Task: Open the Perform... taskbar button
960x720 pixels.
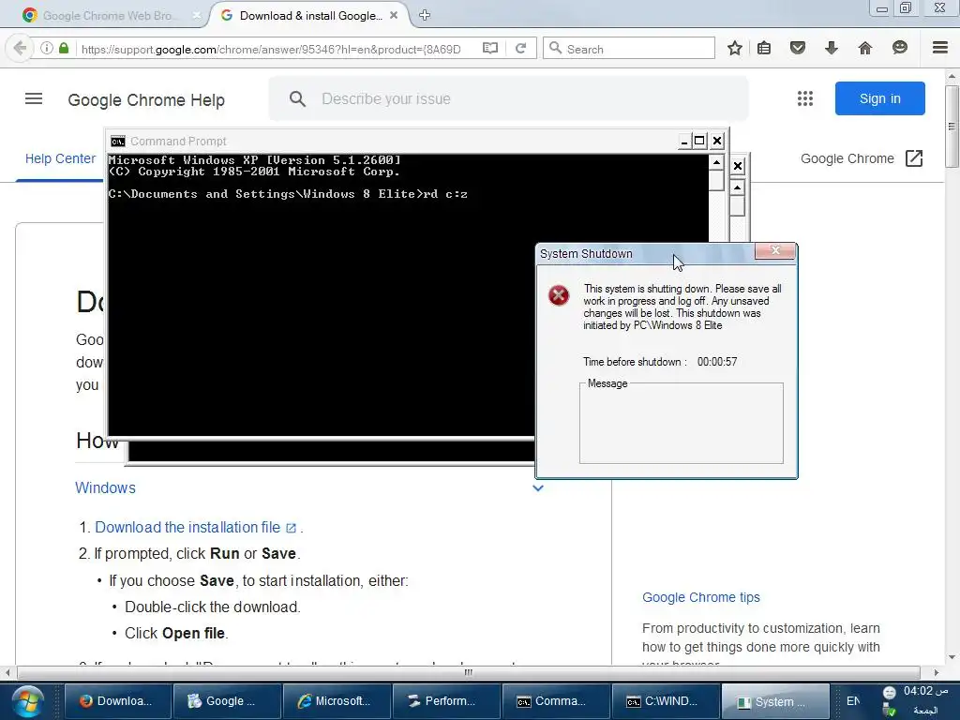Action: pyautogui.click(x=445, y=701)
